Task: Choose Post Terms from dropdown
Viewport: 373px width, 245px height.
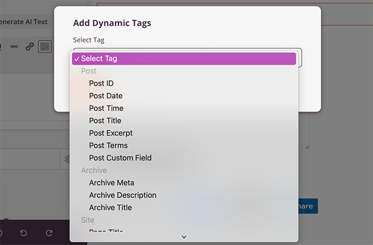Action: (108, 146)
